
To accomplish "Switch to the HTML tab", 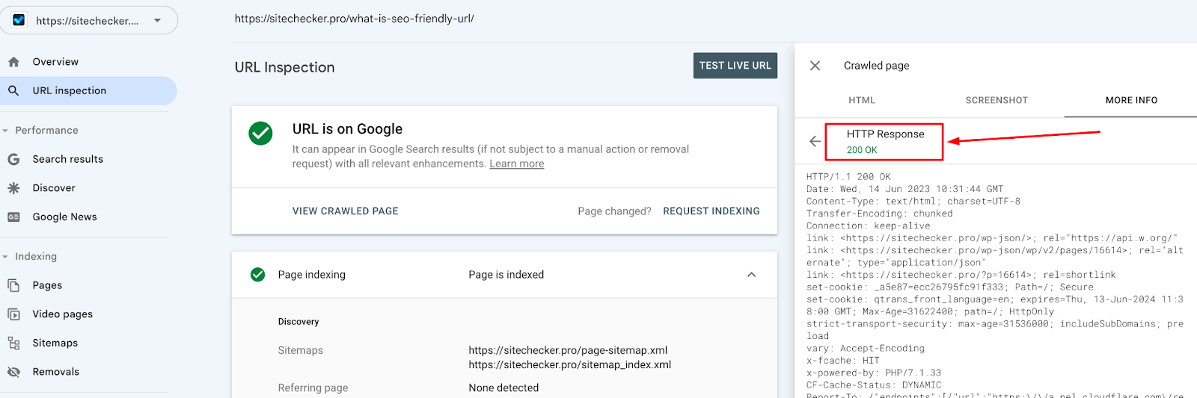I will click(862, 100).
